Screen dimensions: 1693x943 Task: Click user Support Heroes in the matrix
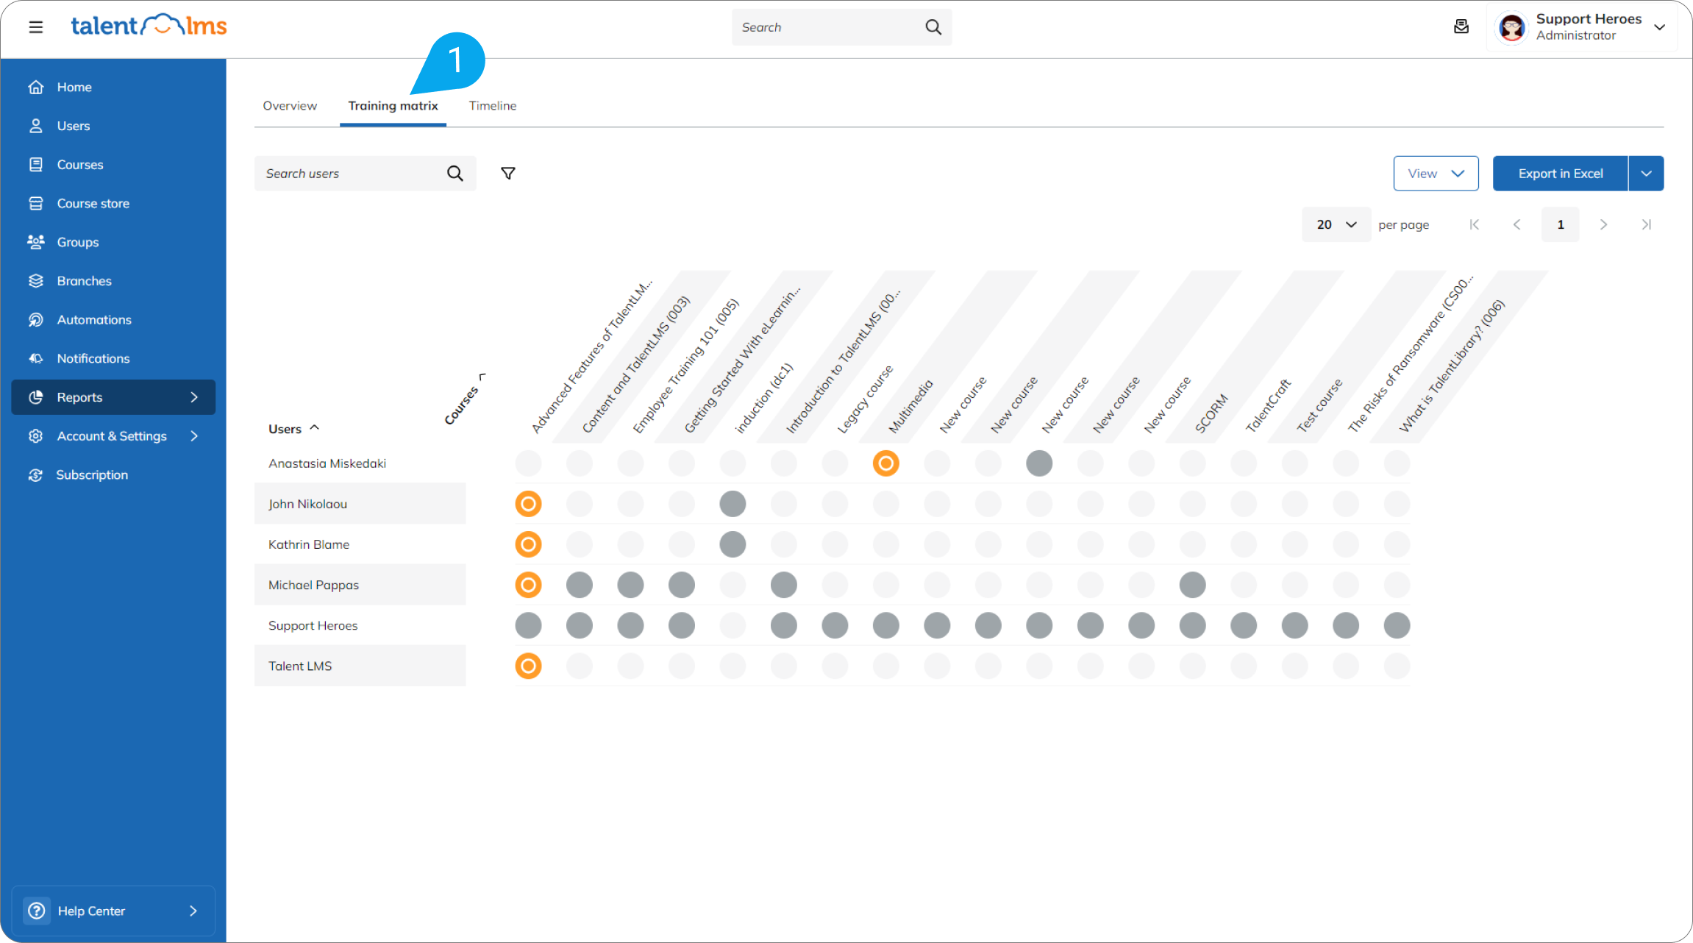pos(313,625)
